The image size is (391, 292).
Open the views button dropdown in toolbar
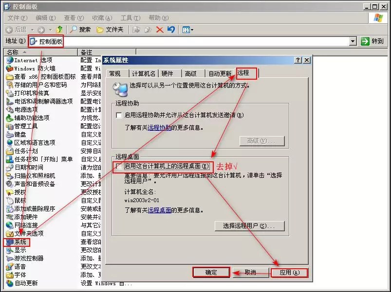click(x=188, y=30)
